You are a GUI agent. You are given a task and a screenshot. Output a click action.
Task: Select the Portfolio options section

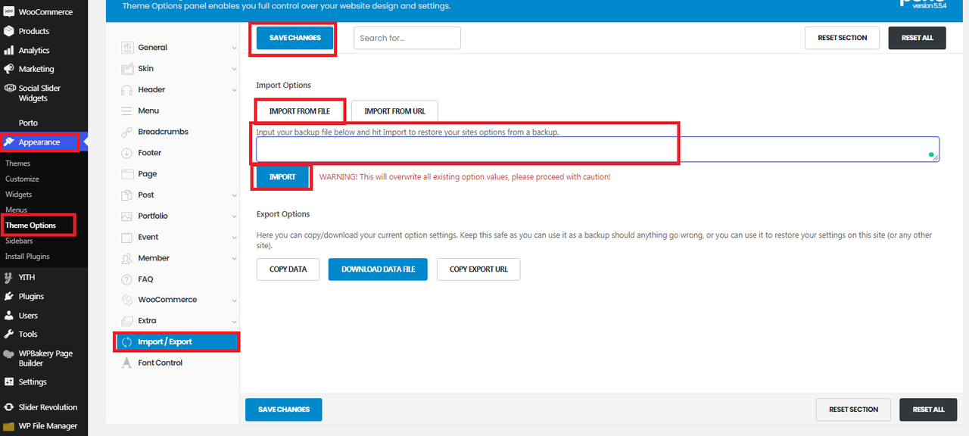(176, 216)
